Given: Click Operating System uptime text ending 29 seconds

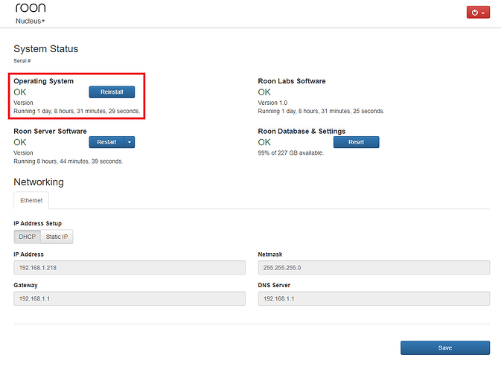Looking at the screenshot, I should click(77, 111).
